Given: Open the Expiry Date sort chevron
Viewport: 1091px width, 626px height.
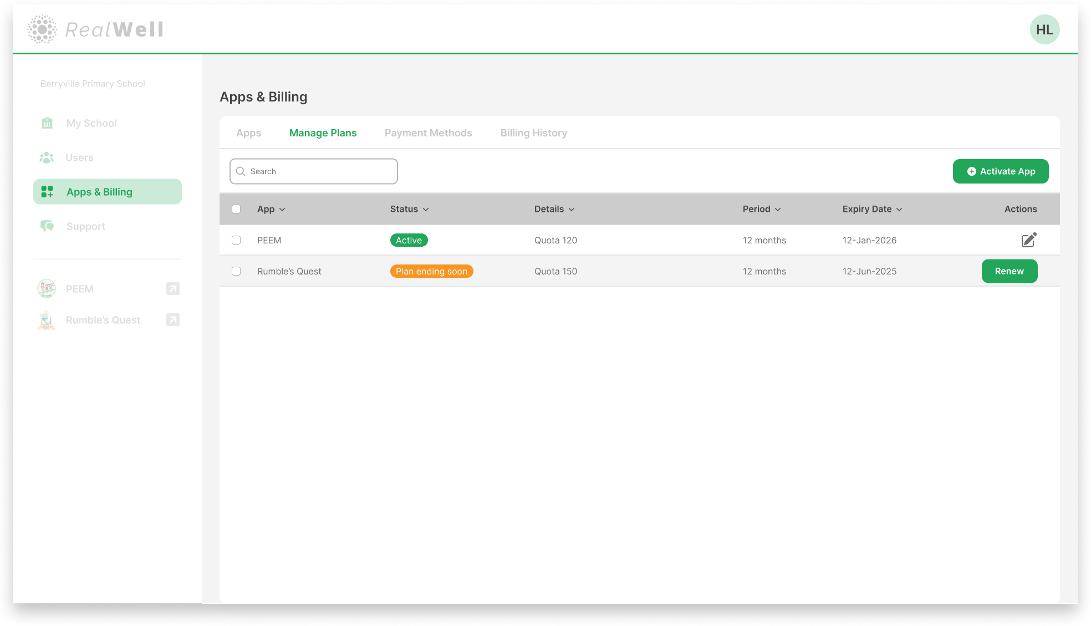Looking at the screenshot, I should 899,209.
